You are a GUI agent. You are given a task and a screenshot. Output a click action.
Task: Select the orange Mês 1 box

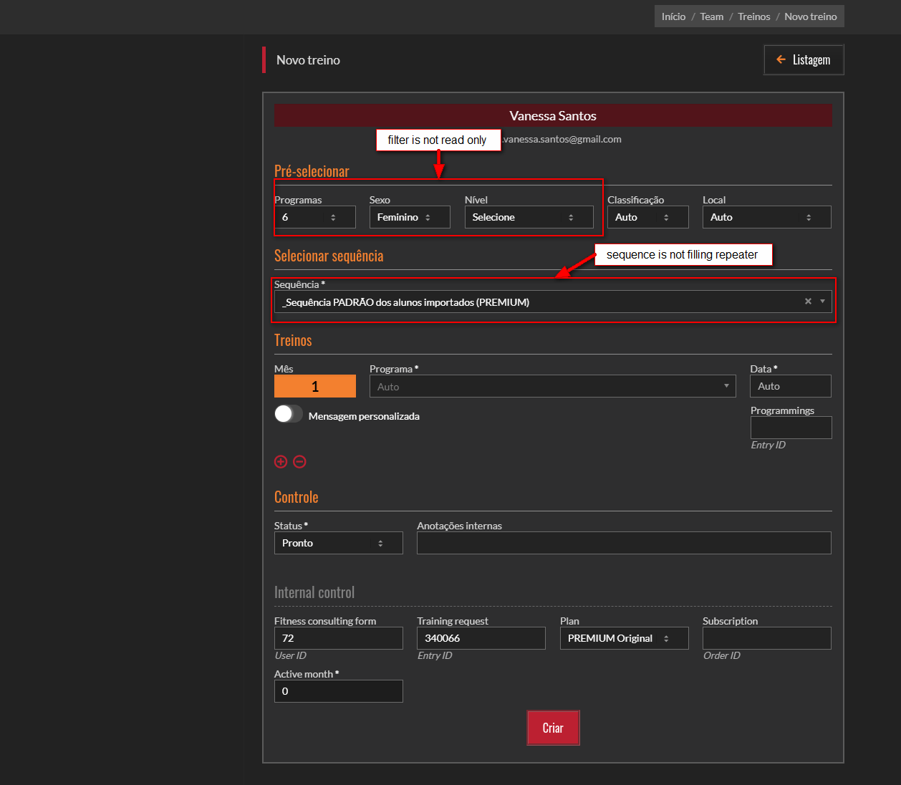tap(314, 386)
